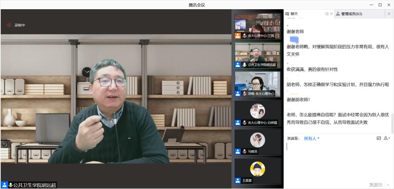This screenshot has width=394, height=189.
Task: Open the side panel hamburger menu
Action: click(389, 14)
